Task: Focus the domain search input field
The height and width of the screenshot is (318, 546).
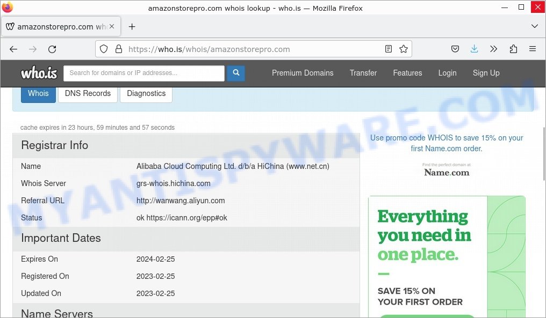Action: 144,73
